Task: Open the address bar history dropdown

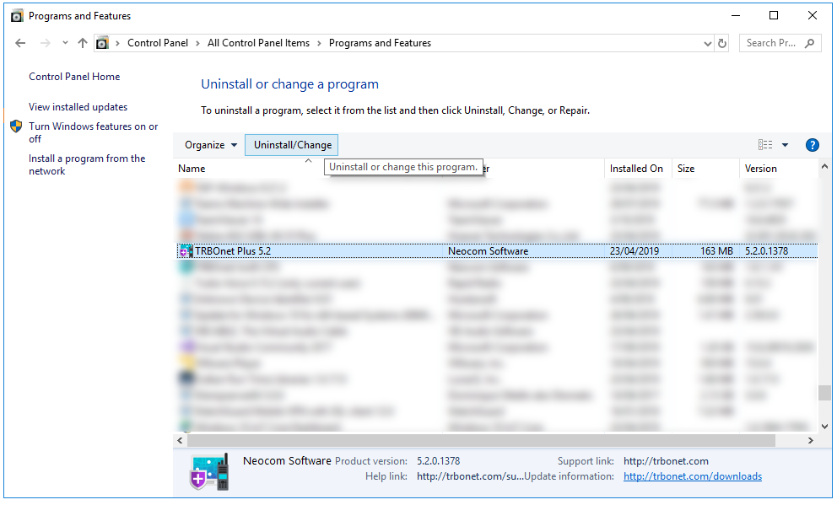Action: coord(707,43)
